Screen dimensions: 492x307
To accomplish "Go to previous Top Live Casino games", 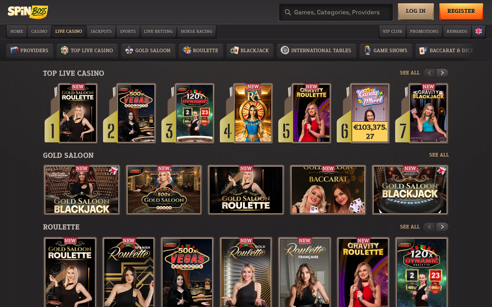I will (429, 73).
